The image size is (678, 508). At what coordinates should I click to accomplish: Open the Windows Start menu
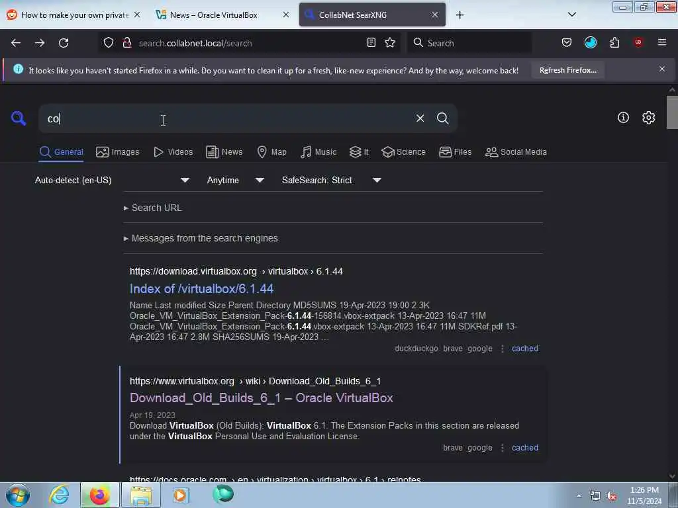pos(18,495)
